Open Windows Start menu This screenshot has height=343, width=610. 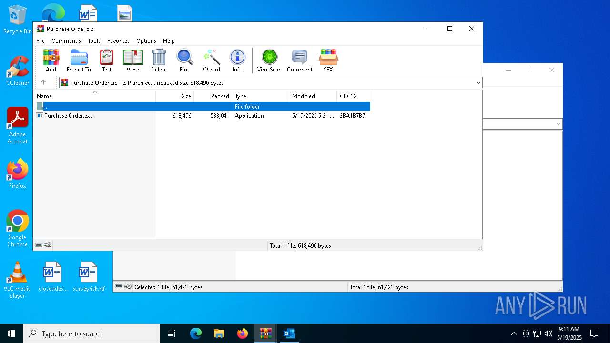coord(11,333)
